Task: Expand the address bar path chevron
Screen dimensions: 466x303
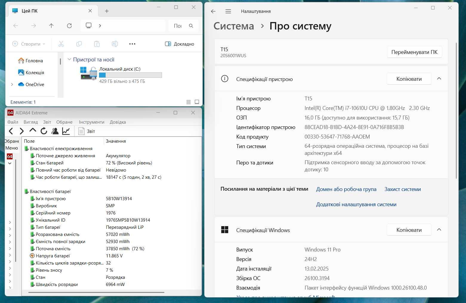Action: [x=100, y=26]
